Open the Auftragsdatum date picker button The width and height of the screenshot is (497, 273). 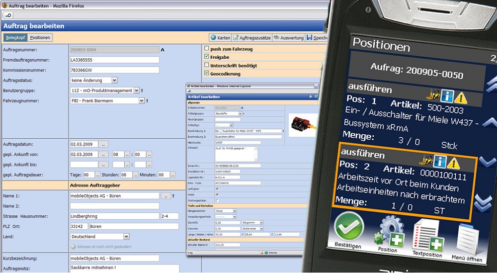104,144
